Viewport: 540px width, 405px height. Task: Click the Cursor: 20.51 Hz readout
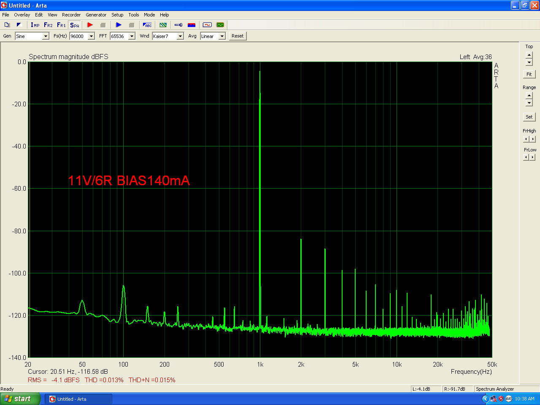point(68,372)
